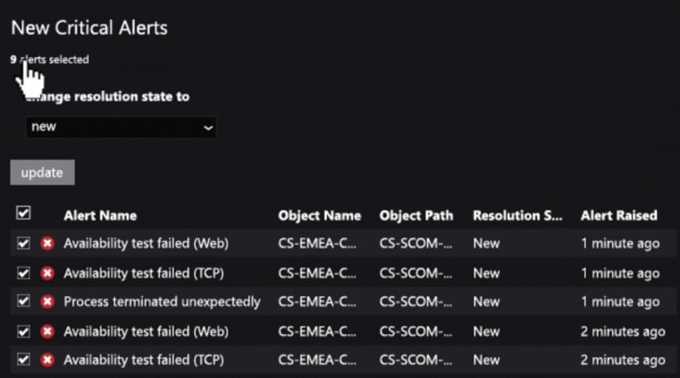Click the update button
This screenshot has width=680, height=378.
pyautogui.click(x=43, y=173)
